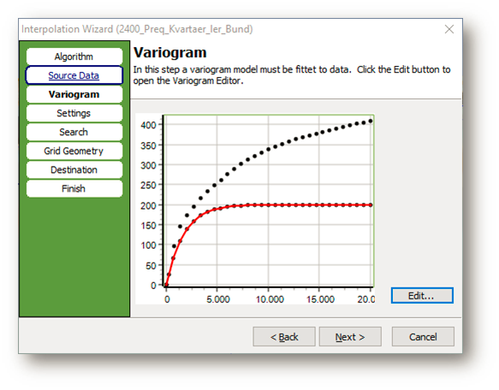The image size is (499, 390).
Task: Open the Algorithm wizard step
Action: 74,56
